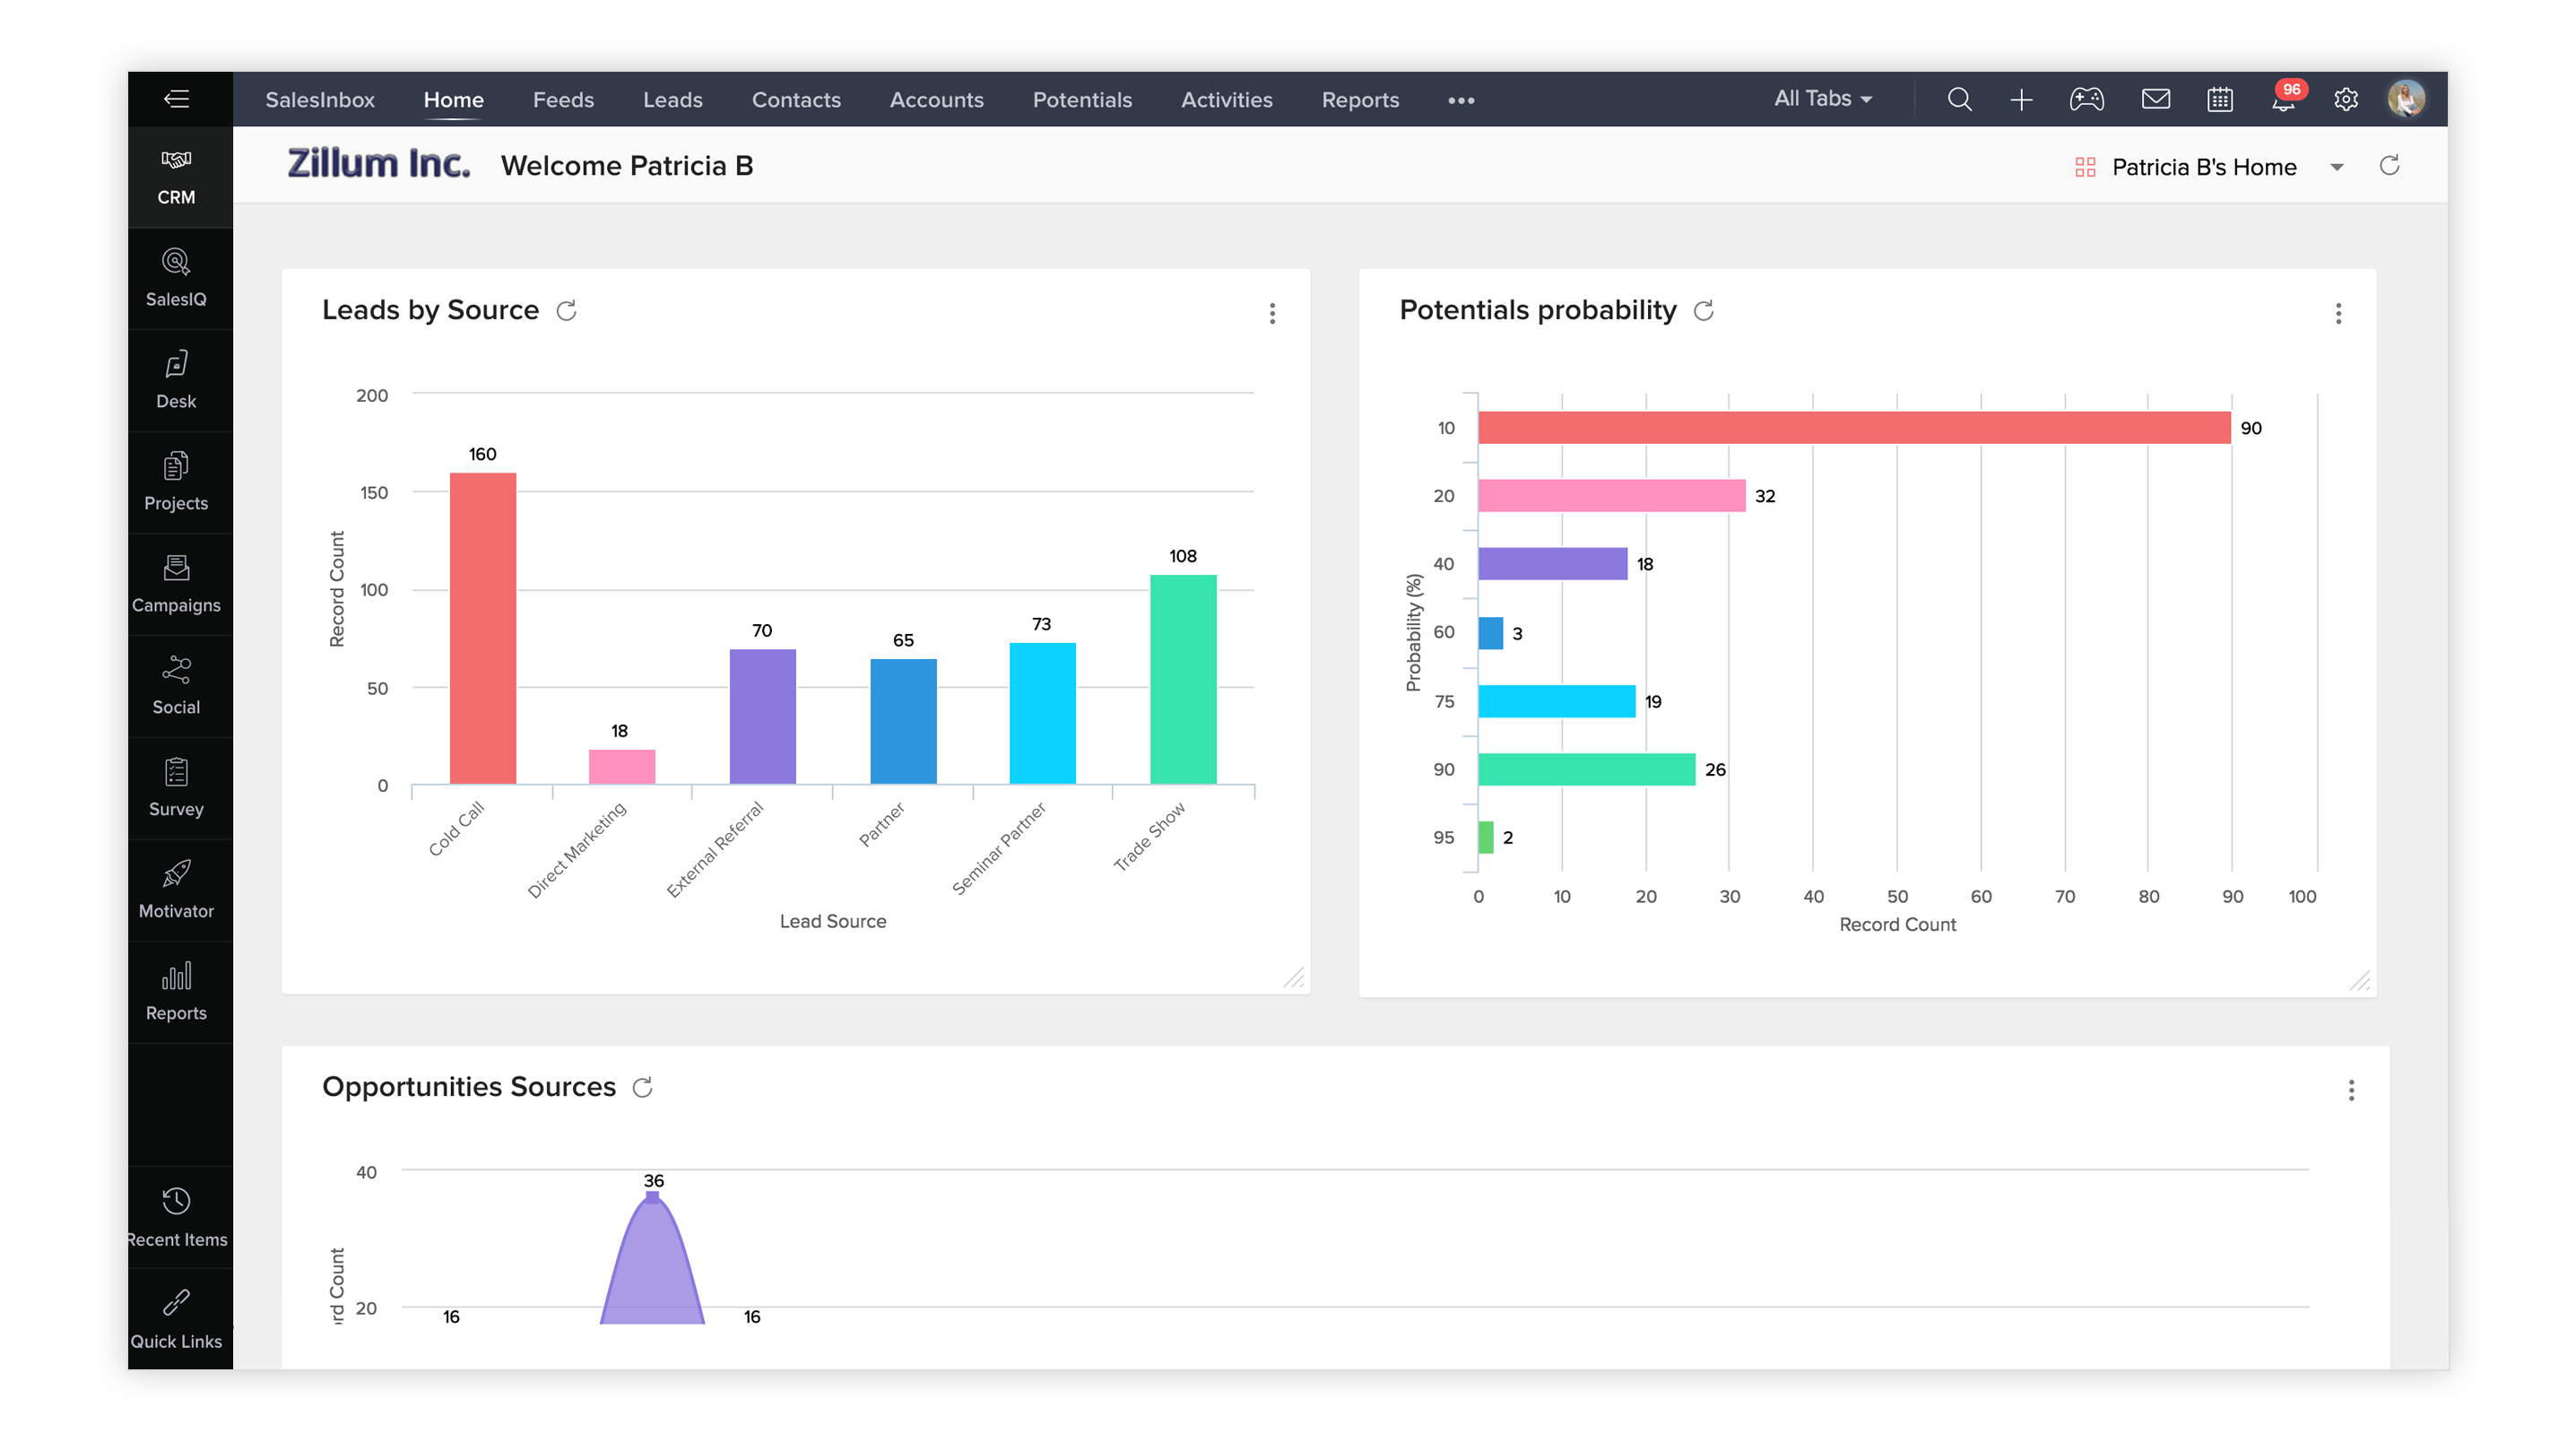Viewport: 2576px width, 1442px height.
Task: Open the gamescope controller icon
Action: pyautogui.click(x=2086, y=99)
